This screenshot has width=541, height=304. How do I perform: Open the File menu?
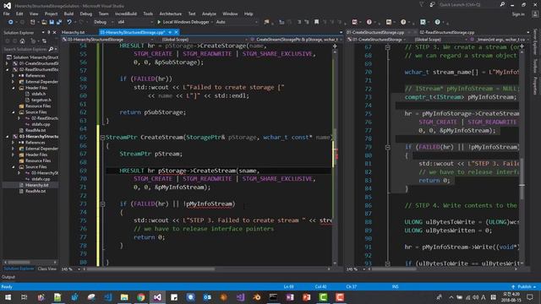(x=6, y=14)
